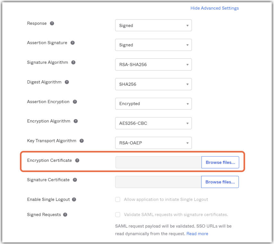The image size is (274, 244).
Task: Click the Encryption Algorithm help icon
Action: click(x=76, y=121)
